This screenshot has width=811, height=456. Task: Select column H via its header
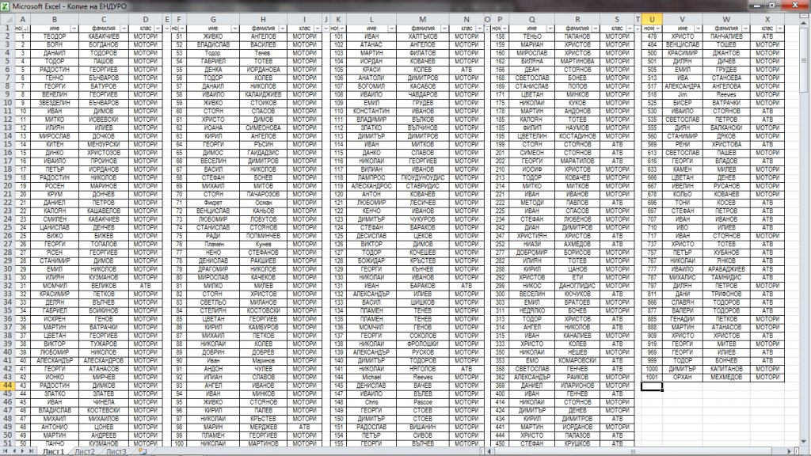tap(263, 19)
